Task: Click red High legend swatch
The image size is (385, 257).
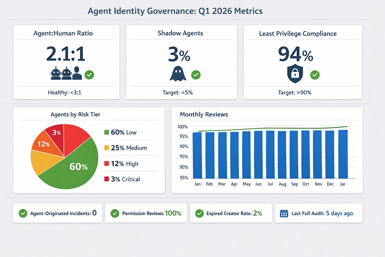Action: [106, 163]
